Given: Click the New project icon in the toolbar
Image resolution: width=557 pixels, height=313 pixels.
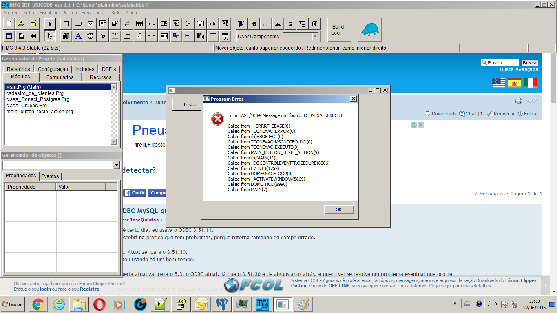Looking at the screenshot, I should click(x=9, y=24).
